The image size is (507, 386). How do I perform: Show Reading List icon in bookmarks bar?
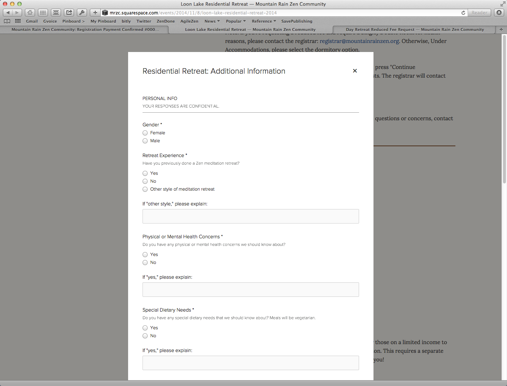point(7,21)
